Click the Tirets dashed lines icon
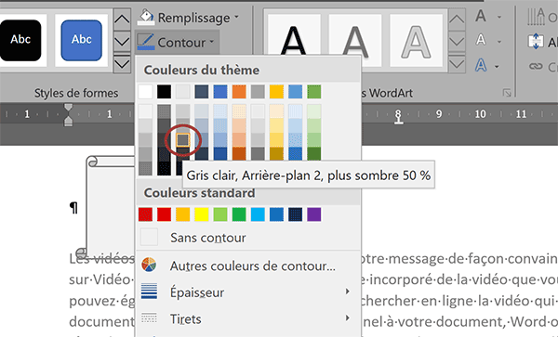The height and width of the screenshot is (337, 558). (149, 318)
